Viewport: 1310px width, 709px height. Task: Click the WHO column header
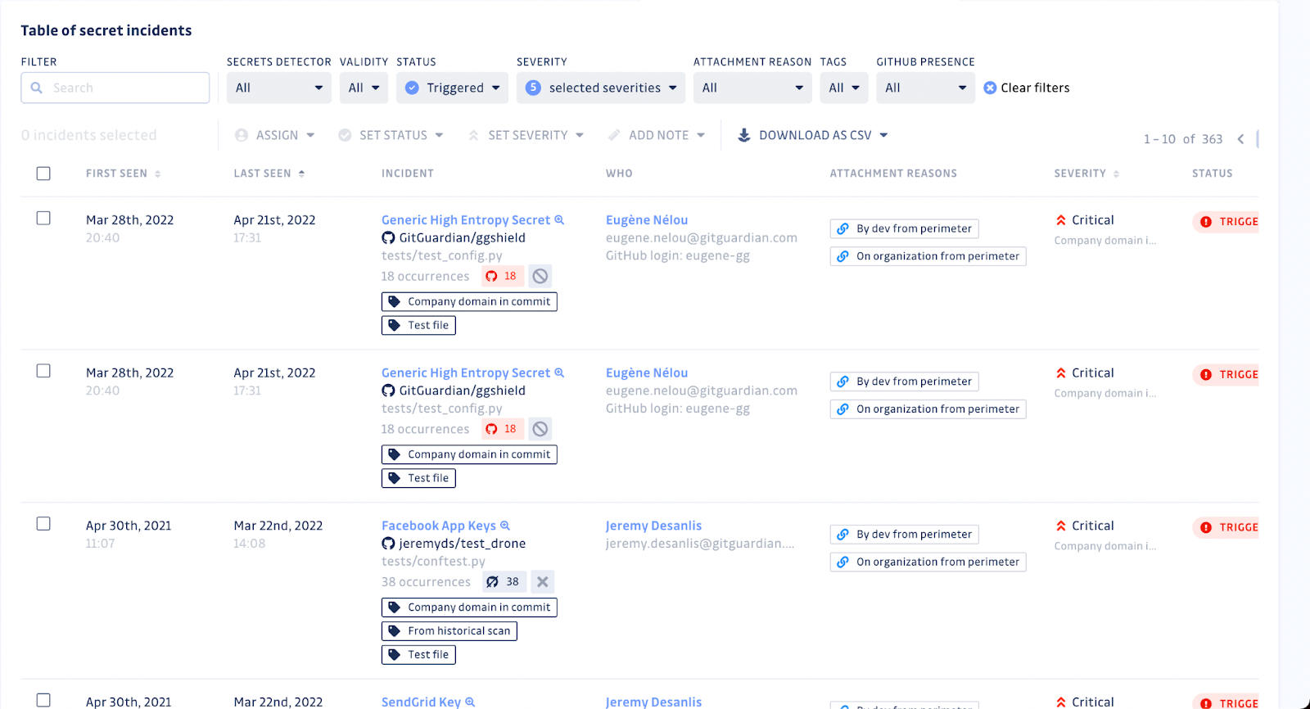(619, 174)
